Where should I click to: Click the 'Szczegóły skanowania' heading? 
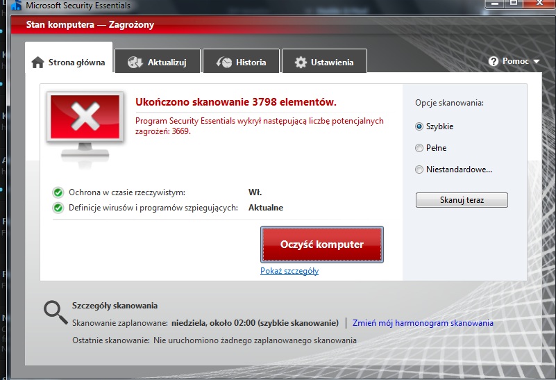point(115,306)
